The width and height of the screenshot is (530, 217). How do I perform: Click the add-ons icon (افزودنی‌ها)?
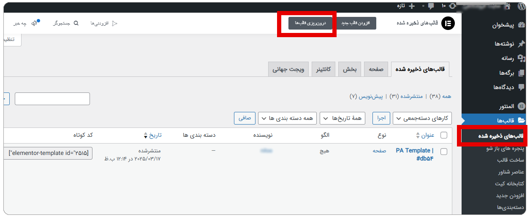coord(114,24)
